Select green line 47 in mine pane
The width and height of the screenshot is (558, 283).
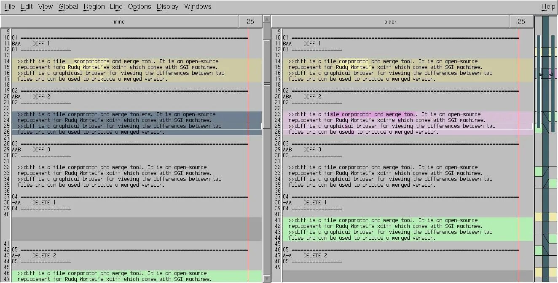tap(137, 279)
